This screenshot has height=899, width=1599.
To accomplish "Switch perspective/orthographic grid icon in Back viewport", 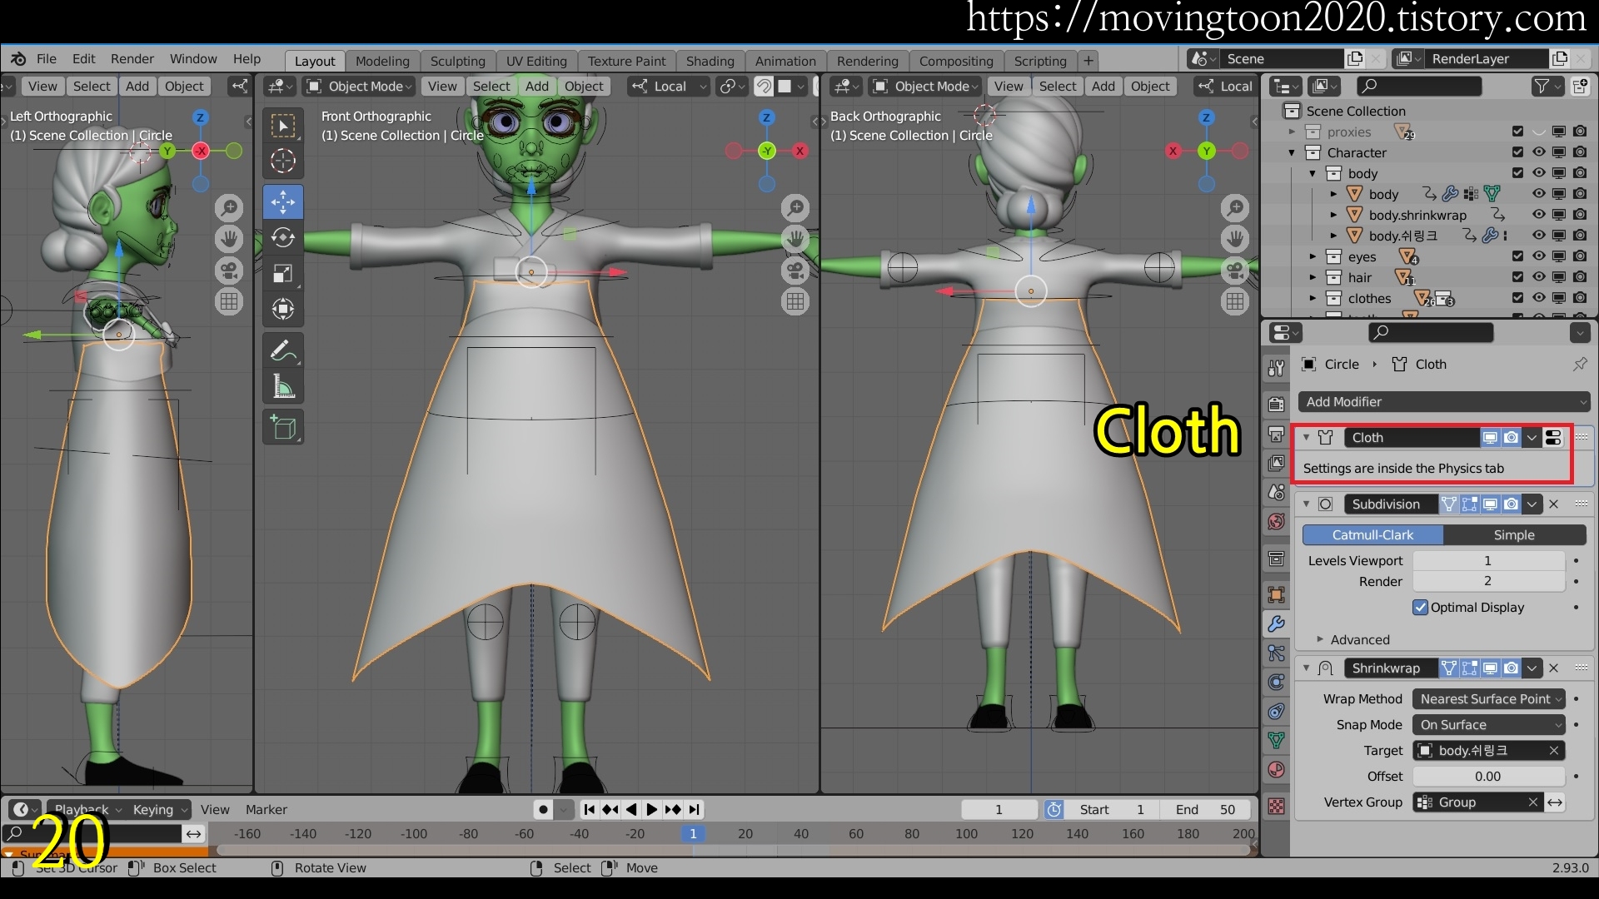I will click(x=1235, y=301).
